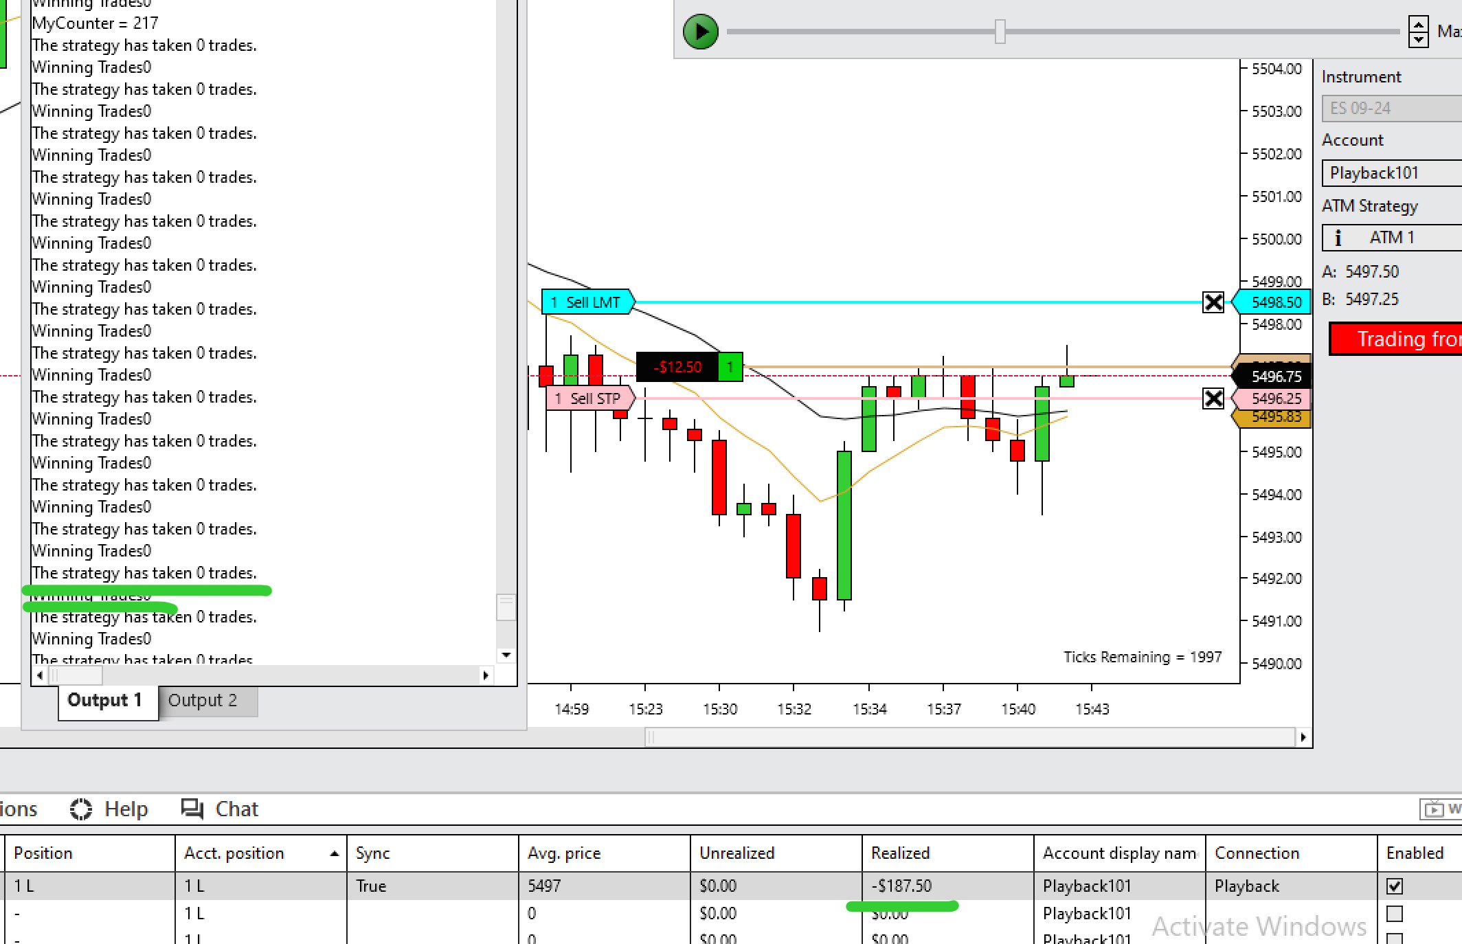Image resolution: width=1462 pixels, height=944 pixels.
Task: Click the ATM 1 info icon
Action: click(x=1338, y=238)
